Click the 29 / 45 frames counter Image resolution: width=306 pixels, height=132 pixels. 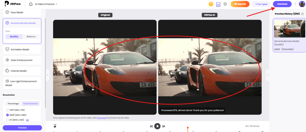(252, 126)
